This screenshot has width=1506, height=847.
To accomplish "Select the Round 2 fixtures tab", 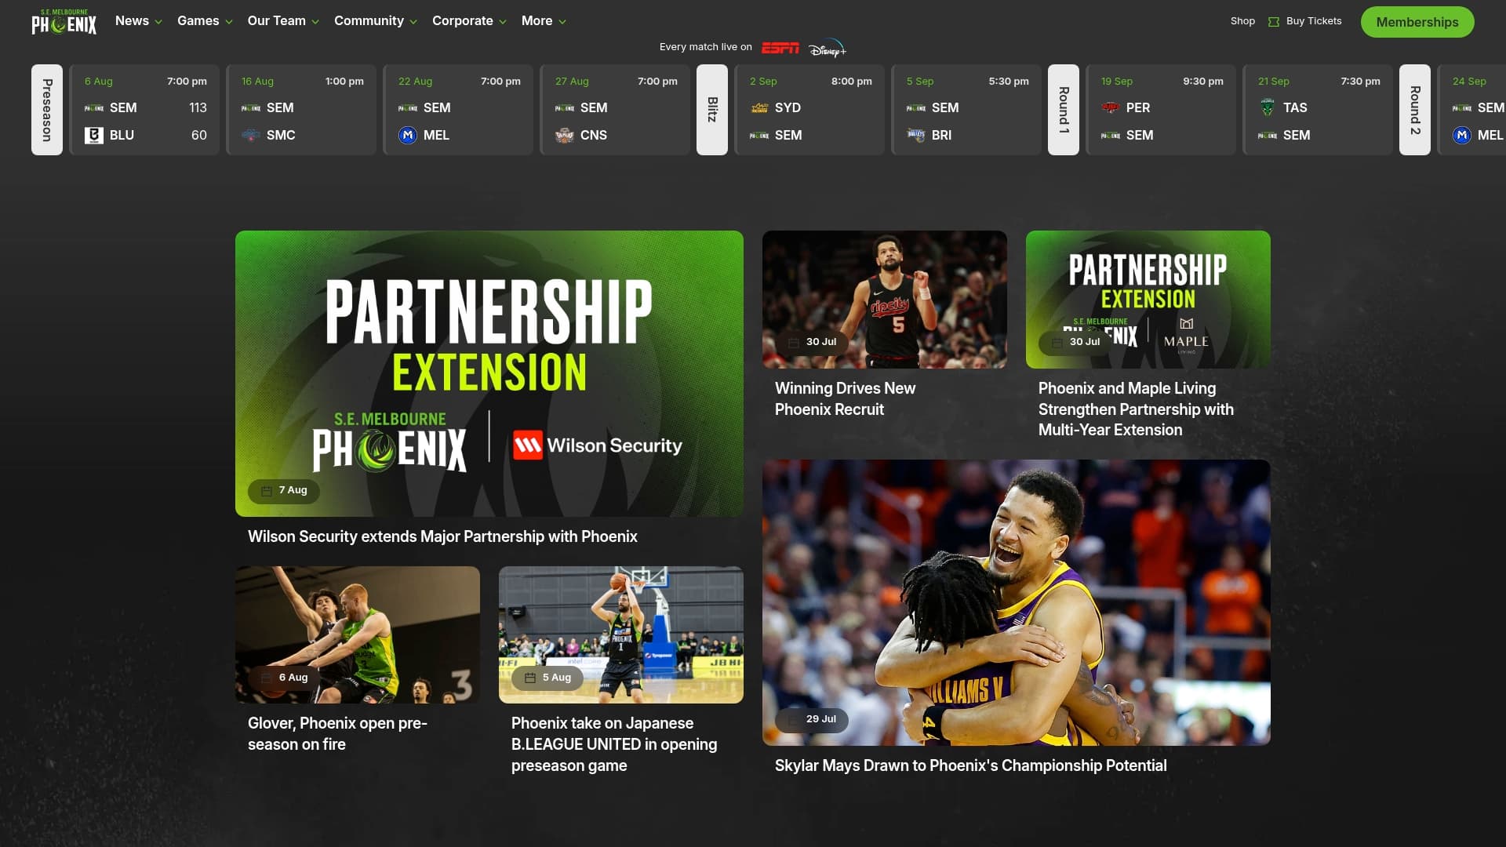I will point(1415,110).
